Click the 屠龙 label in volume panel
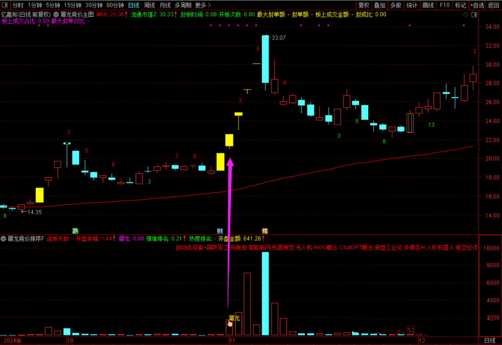This screenshot has height=345, width=502. point(234,318)
